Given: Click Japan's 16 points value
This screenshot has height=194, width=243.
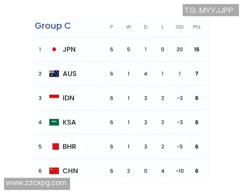Looking at the screenshot, I should click(x=196, y=49).
